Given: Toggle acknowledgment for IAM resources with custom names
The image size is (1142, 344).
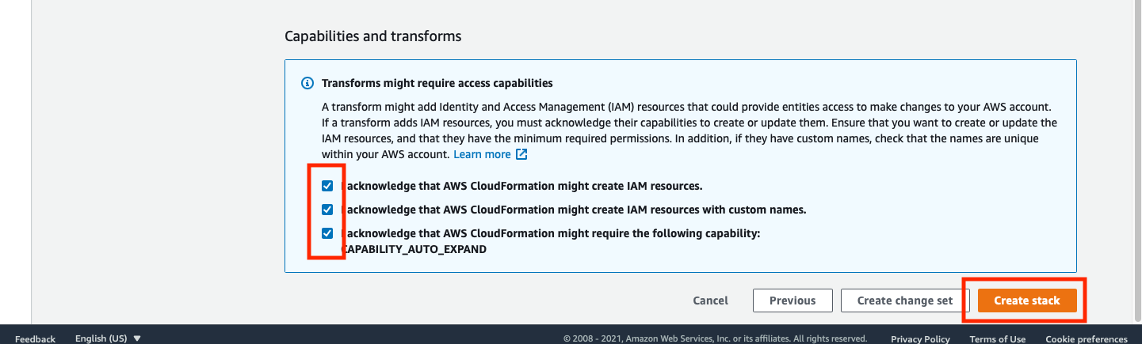Looking at the screenshot, I should 327,210.
